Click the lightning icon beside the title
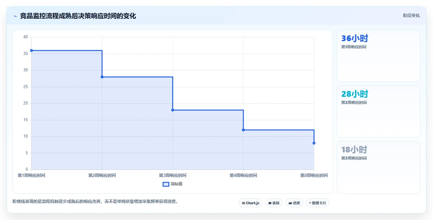This screenshot has height=220, width=433. tap(15, 16)
